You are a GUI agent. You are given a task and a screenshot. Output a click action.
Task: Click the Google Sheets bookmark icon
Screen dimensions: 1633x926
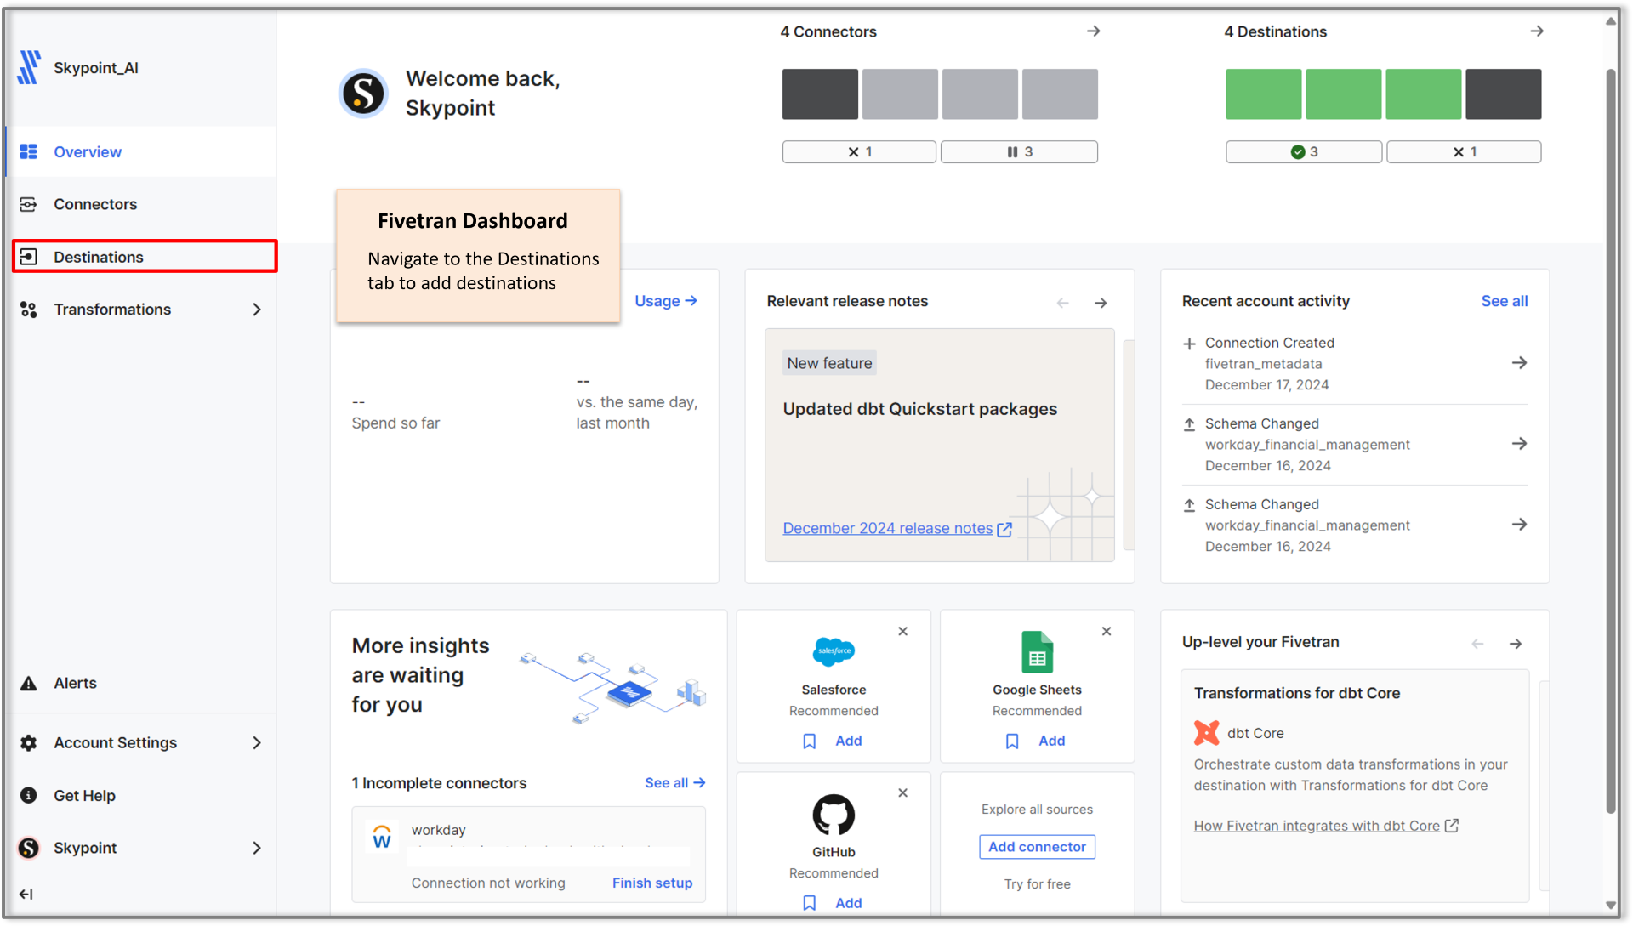pos(1012,741)
